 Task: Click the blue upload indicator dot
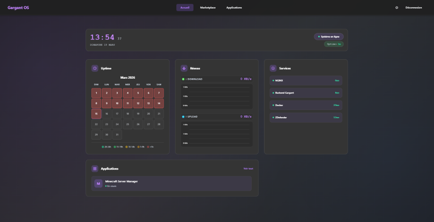pyautogui.click(x=183, y=117)
